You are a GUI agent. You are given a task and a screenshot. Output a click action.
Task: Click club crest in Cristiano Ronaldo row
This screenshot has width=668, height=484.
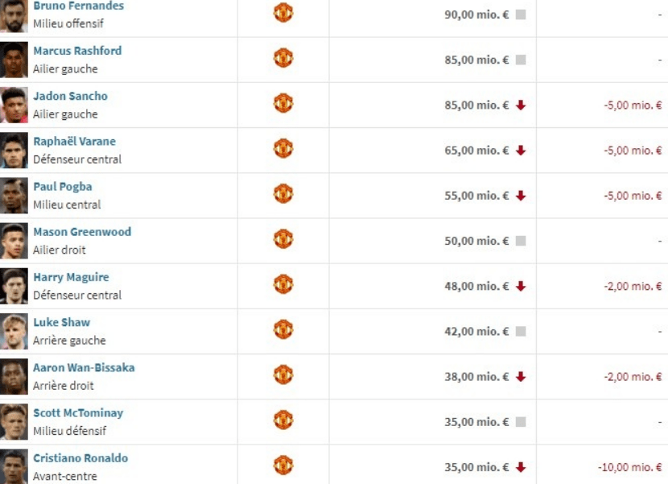coord(283,465)
